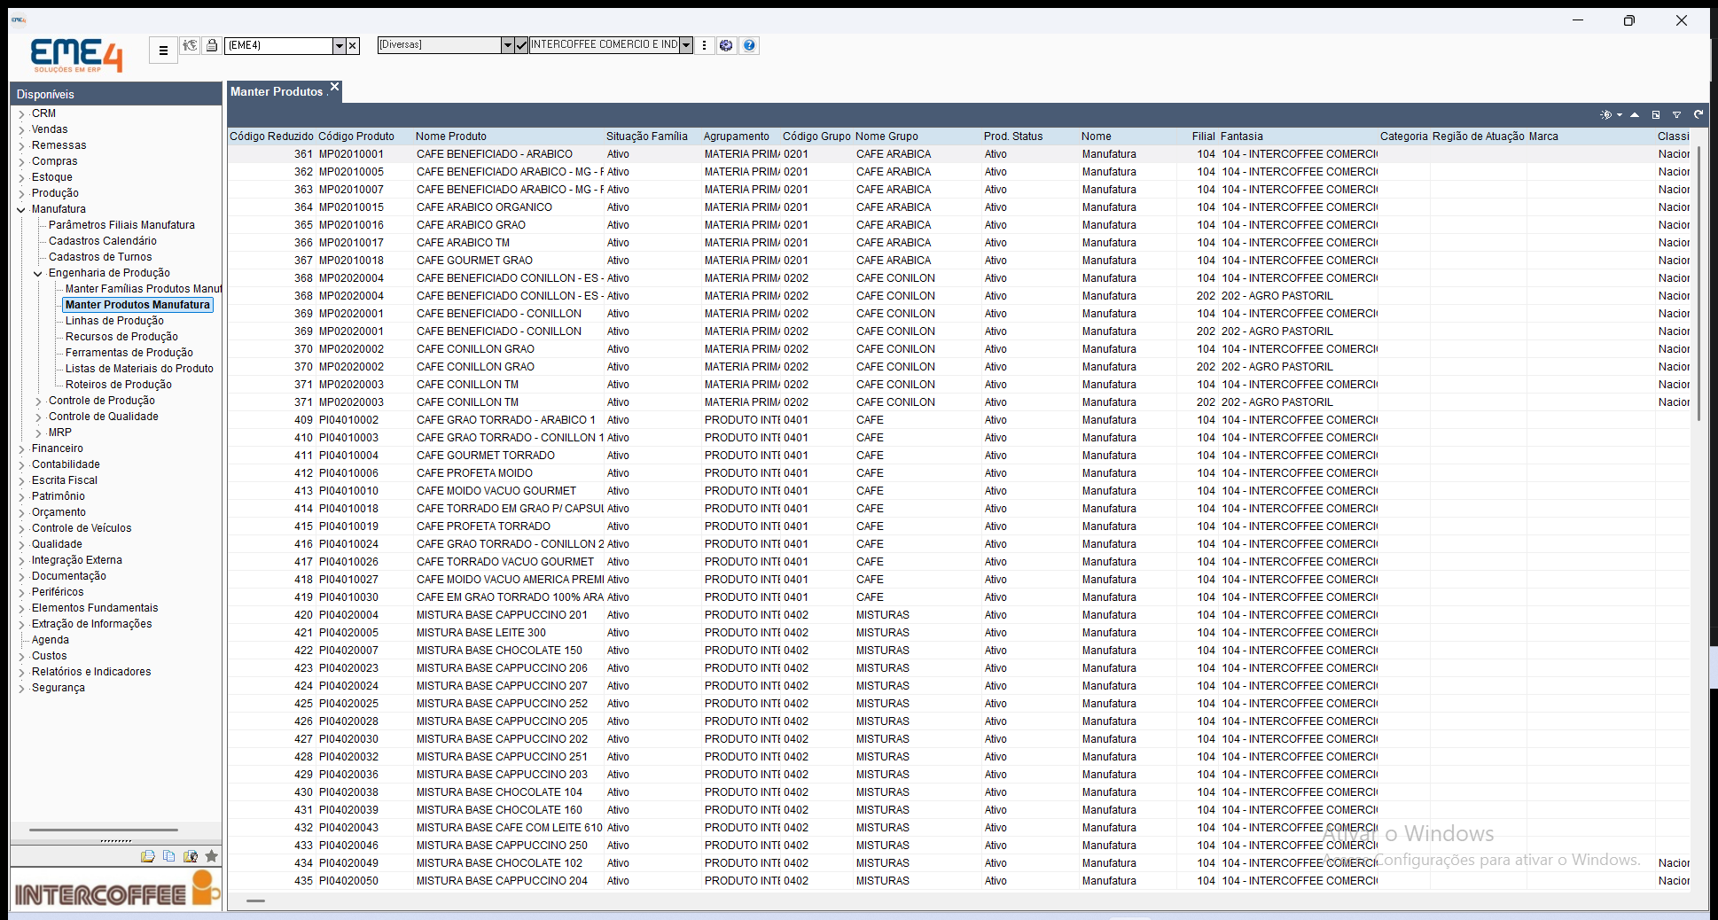Open the hamburger menu beside the EME4 logo
This screenshot has width=1718, height=920.
pyautogui.click(x=163, y=51)
